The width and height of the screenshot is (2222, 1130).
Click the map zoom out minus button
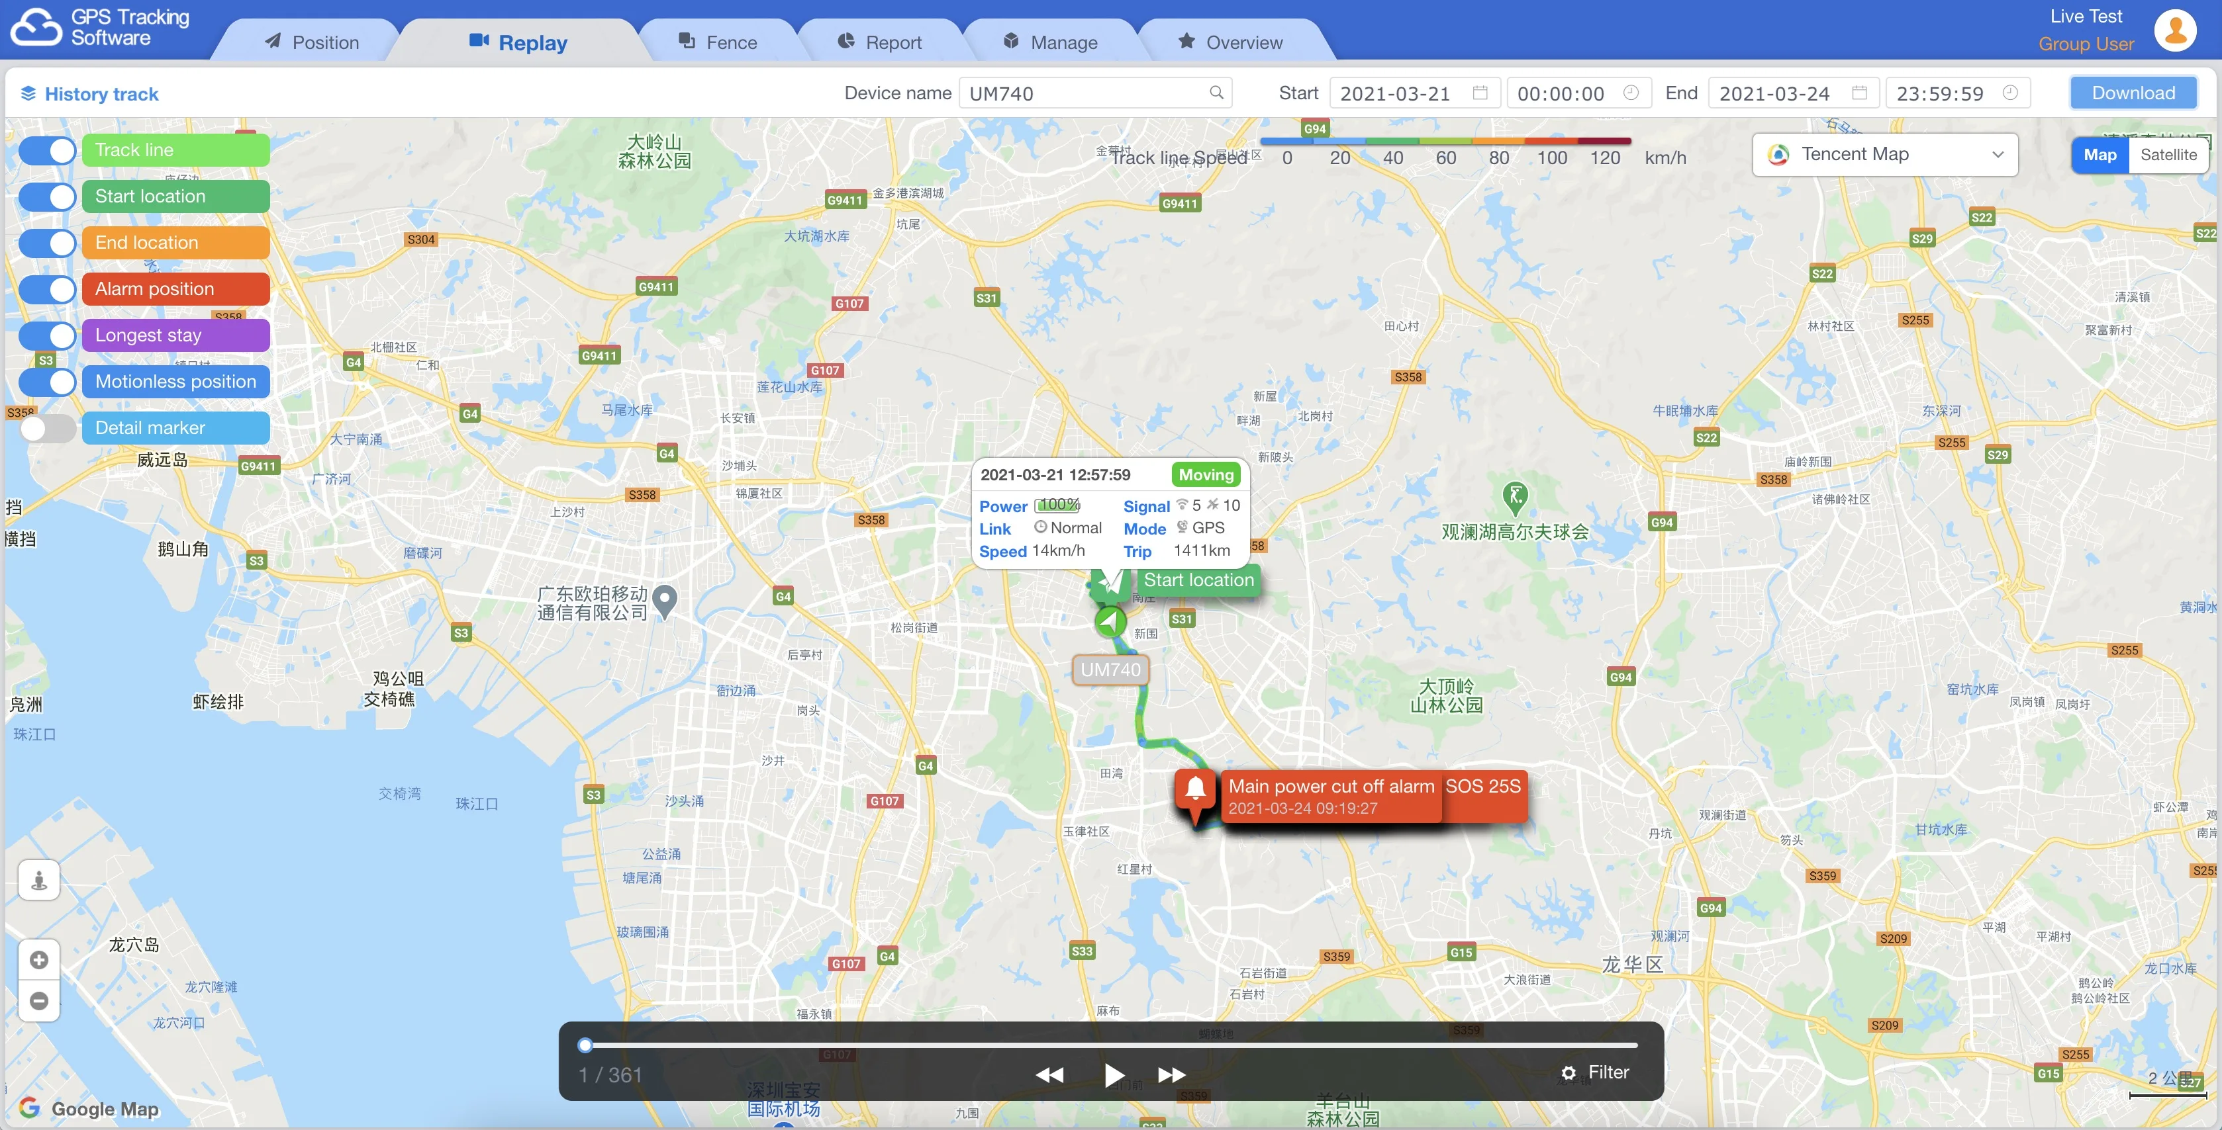click(x=39, y=1001)
